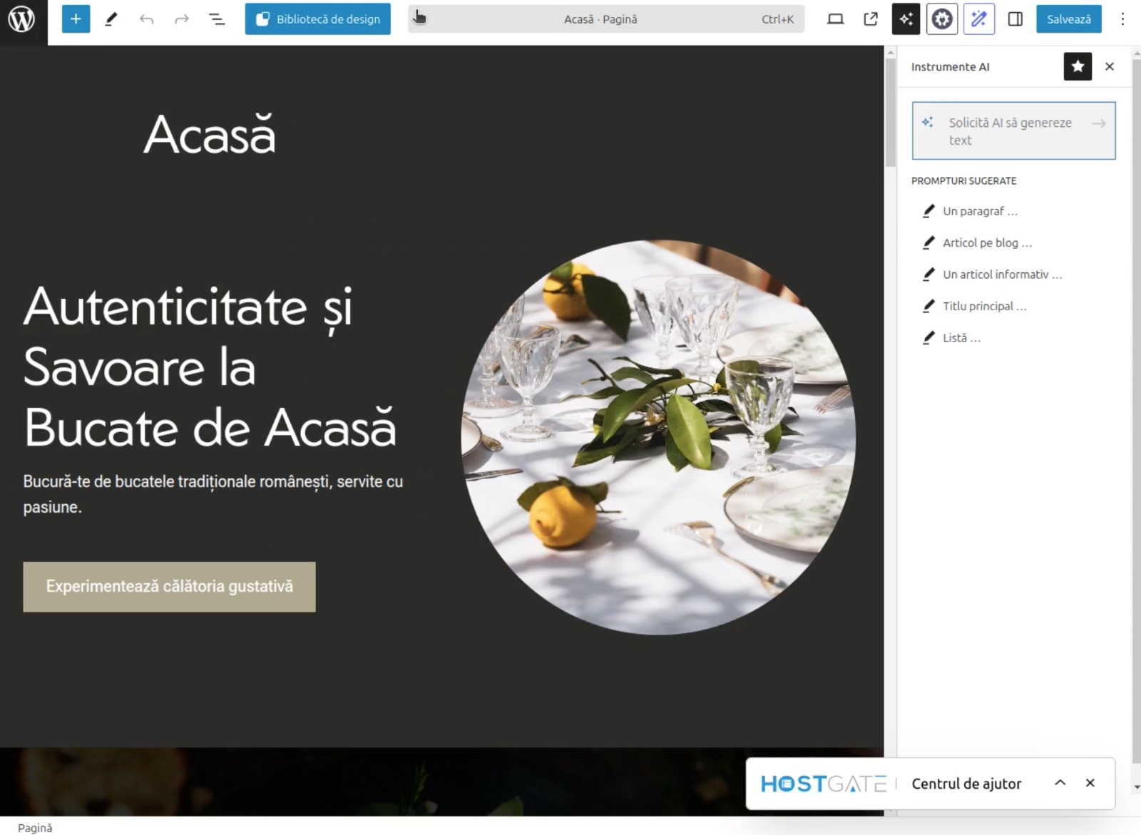1141x835 pixels.
Task: Choose the 'Articol pe blog' prompt
Action: tap(987, 243)
